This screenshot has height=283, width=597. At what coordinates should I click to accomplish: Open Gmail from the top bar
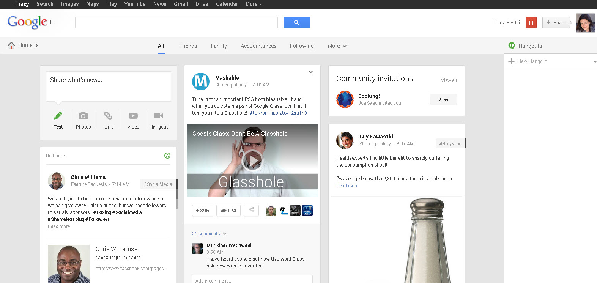tap(181, 4)
